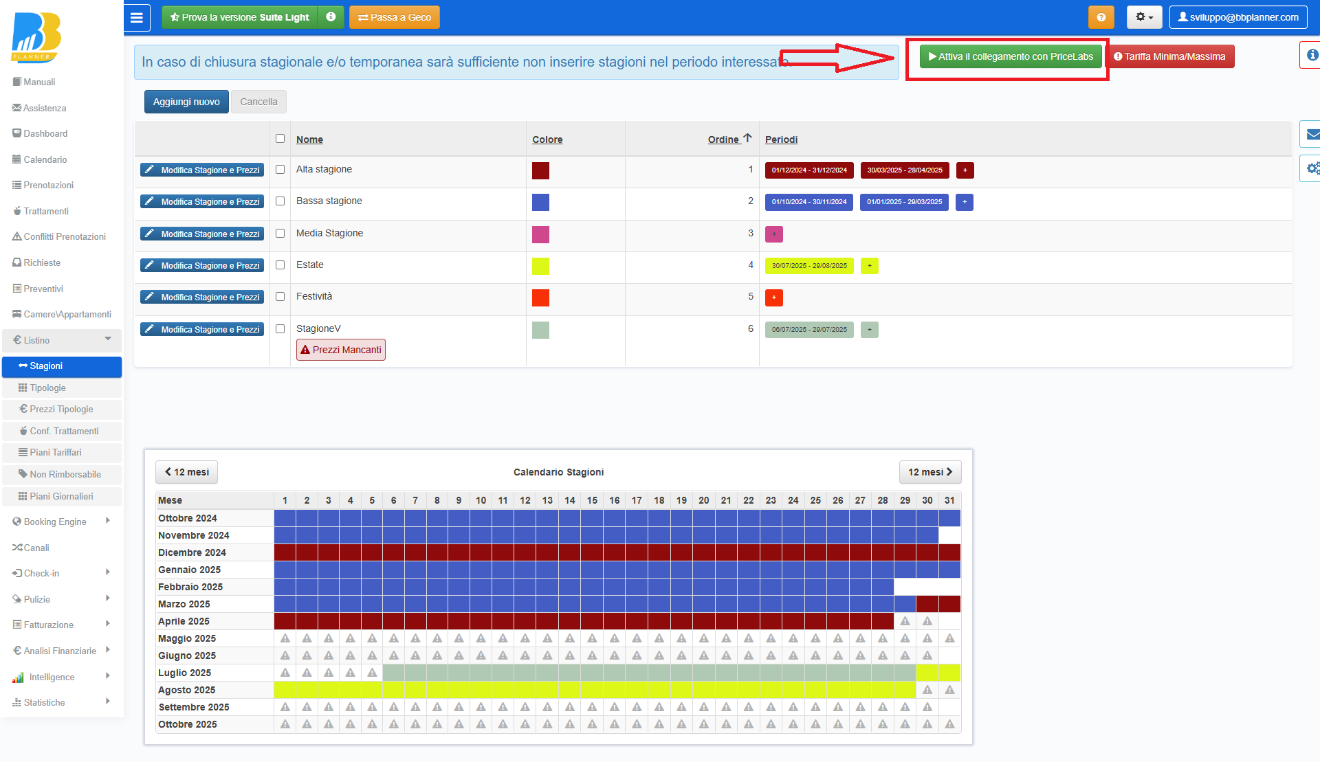Open the envelope side panel tab
This screenshot has width=1320, height=762.
tap(1310, 134)
